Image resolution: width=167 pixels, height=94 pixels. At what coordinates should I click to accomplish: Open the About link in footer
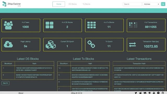tap(21, 93)
